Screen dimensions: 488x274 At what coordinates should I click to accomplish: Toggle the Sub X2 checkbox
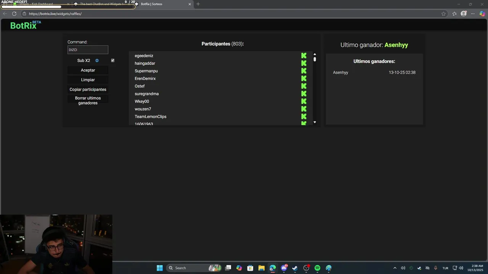tap(112, 61)
